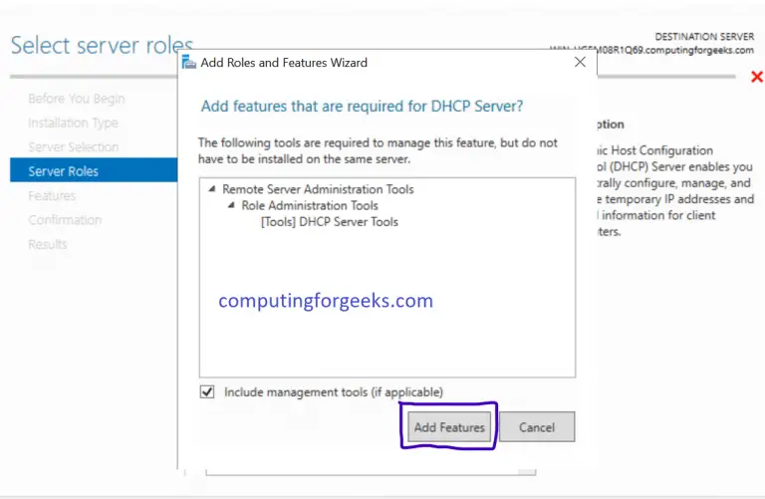Select the Remote Server Administration Tools label

click(318, 189)
